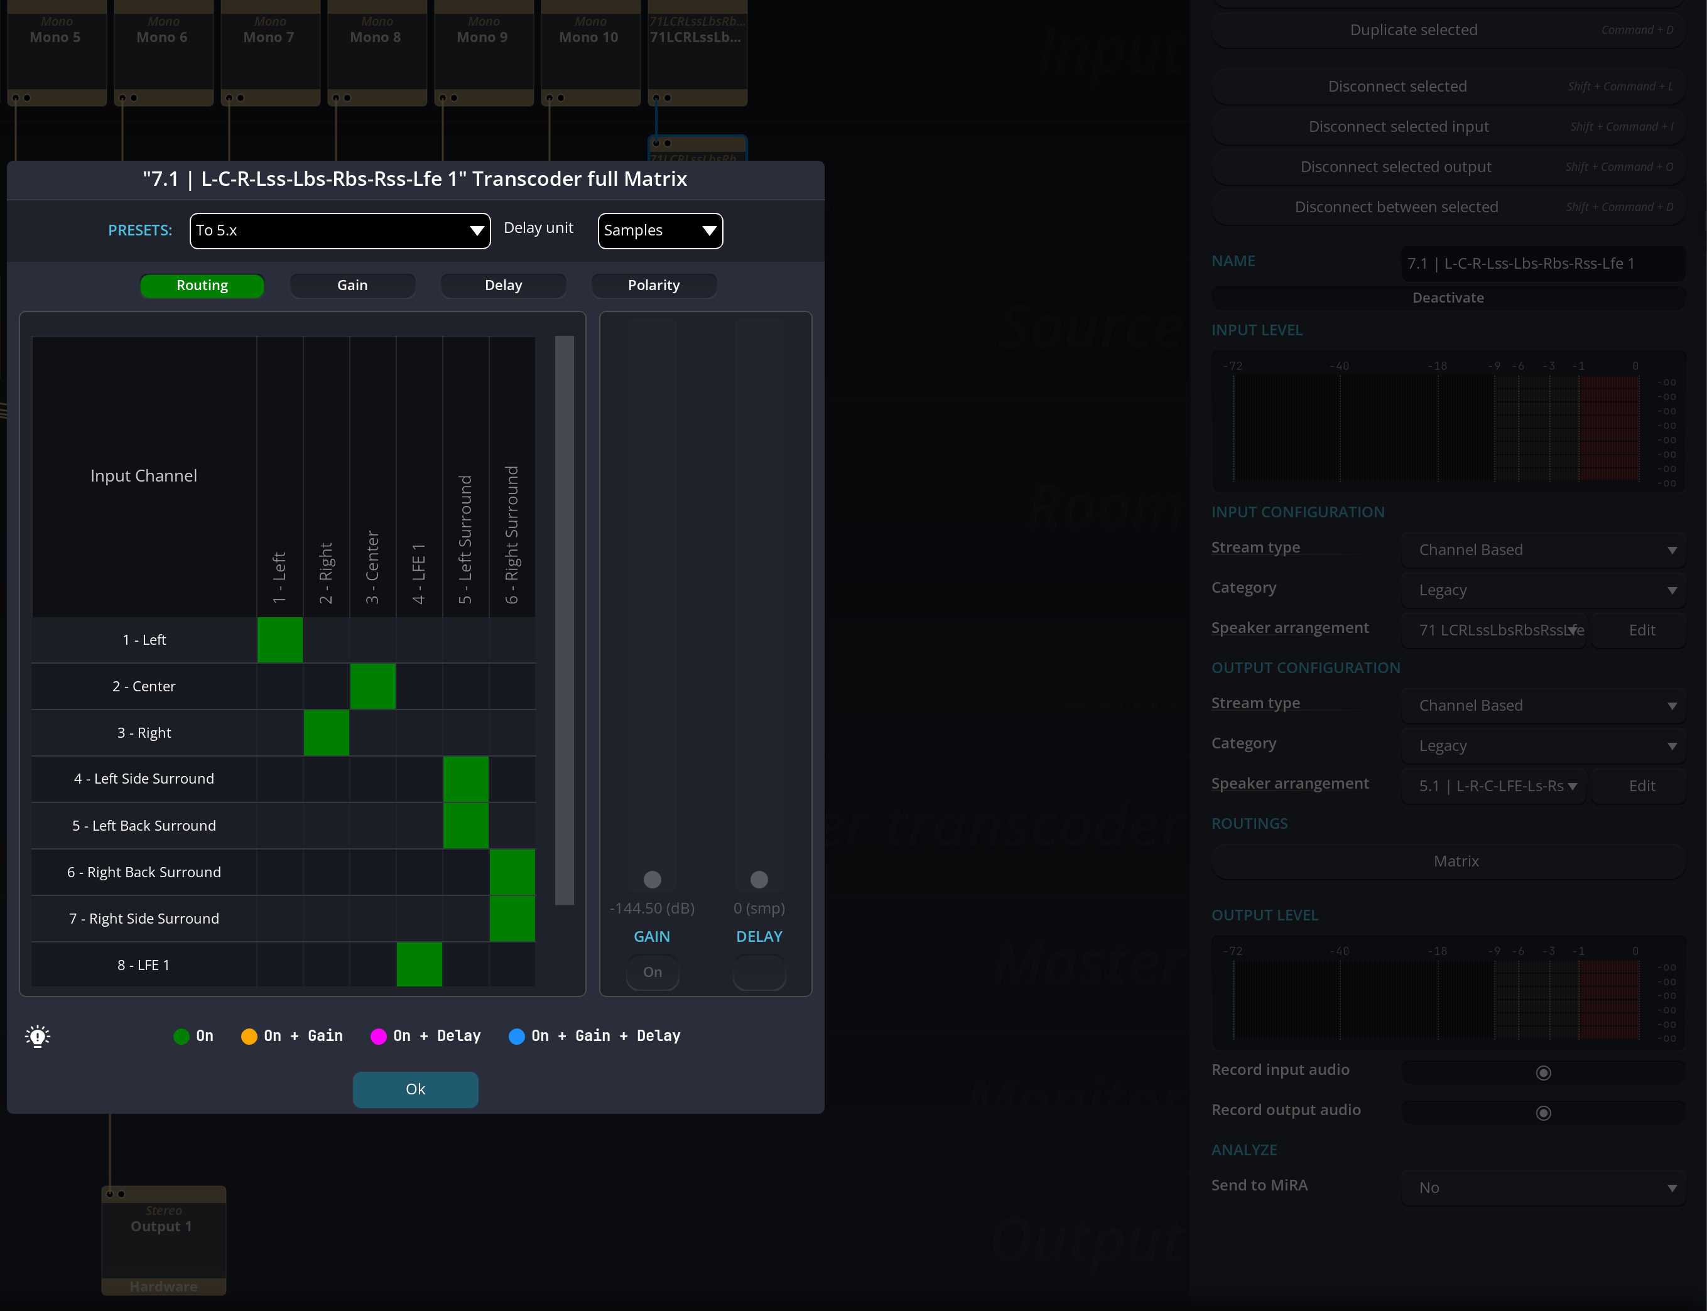Toggle 2-Center to Center routing cell

point(372,686)
